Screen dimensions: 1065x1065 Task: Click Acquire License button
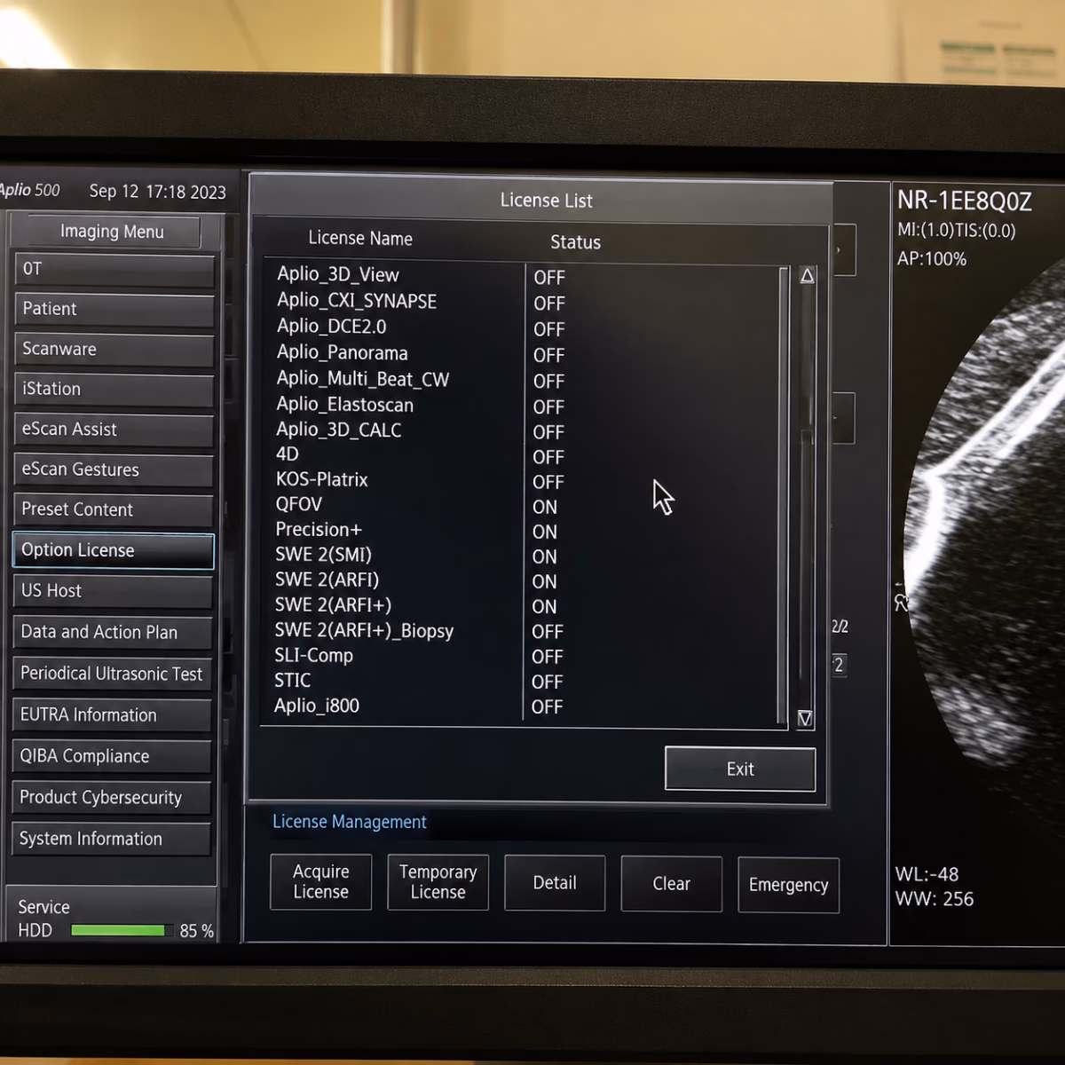click(320, 882)
